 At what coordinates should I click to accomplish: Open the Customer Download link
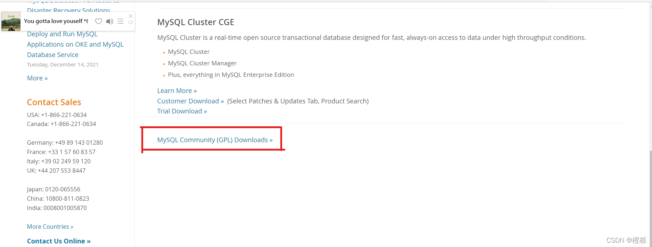(x=190, y=101)
